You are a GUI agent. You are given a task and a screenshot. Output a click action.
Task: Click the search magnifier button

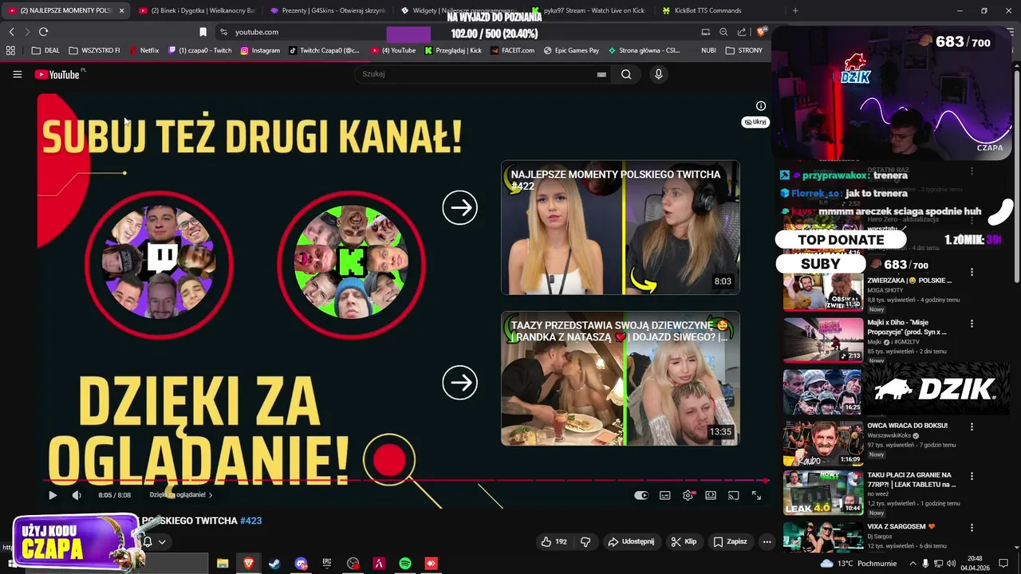click(x=626, y=74)
